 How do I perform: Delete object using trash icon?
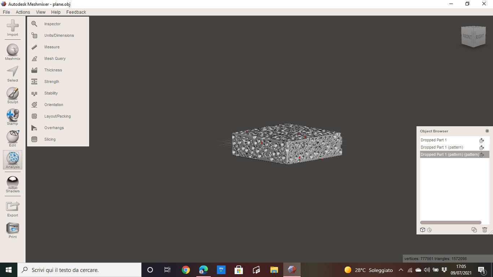[x=485, y=230]
